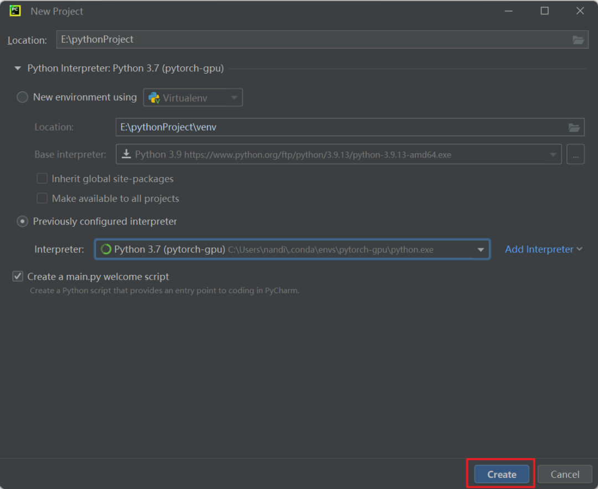
Task: Select Previously configured interpreter radio button
Action: click(23, 221)
